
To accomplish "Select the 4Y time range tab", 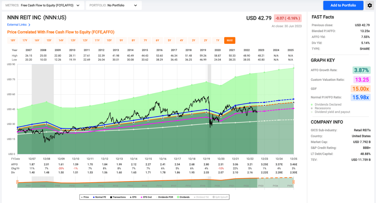I will click(x=182, y=40).
